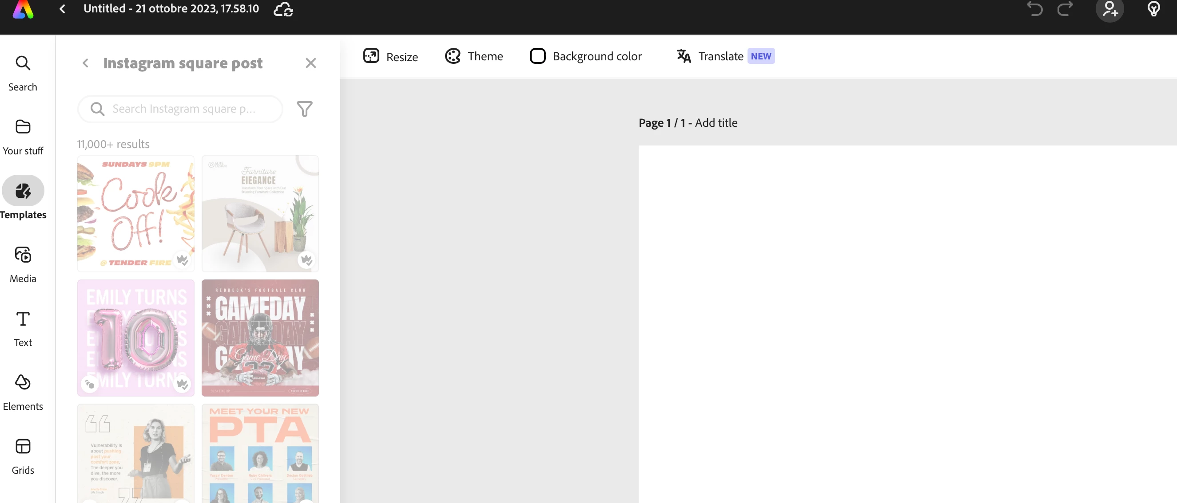Click the Resize button

(x=391, y=56)
